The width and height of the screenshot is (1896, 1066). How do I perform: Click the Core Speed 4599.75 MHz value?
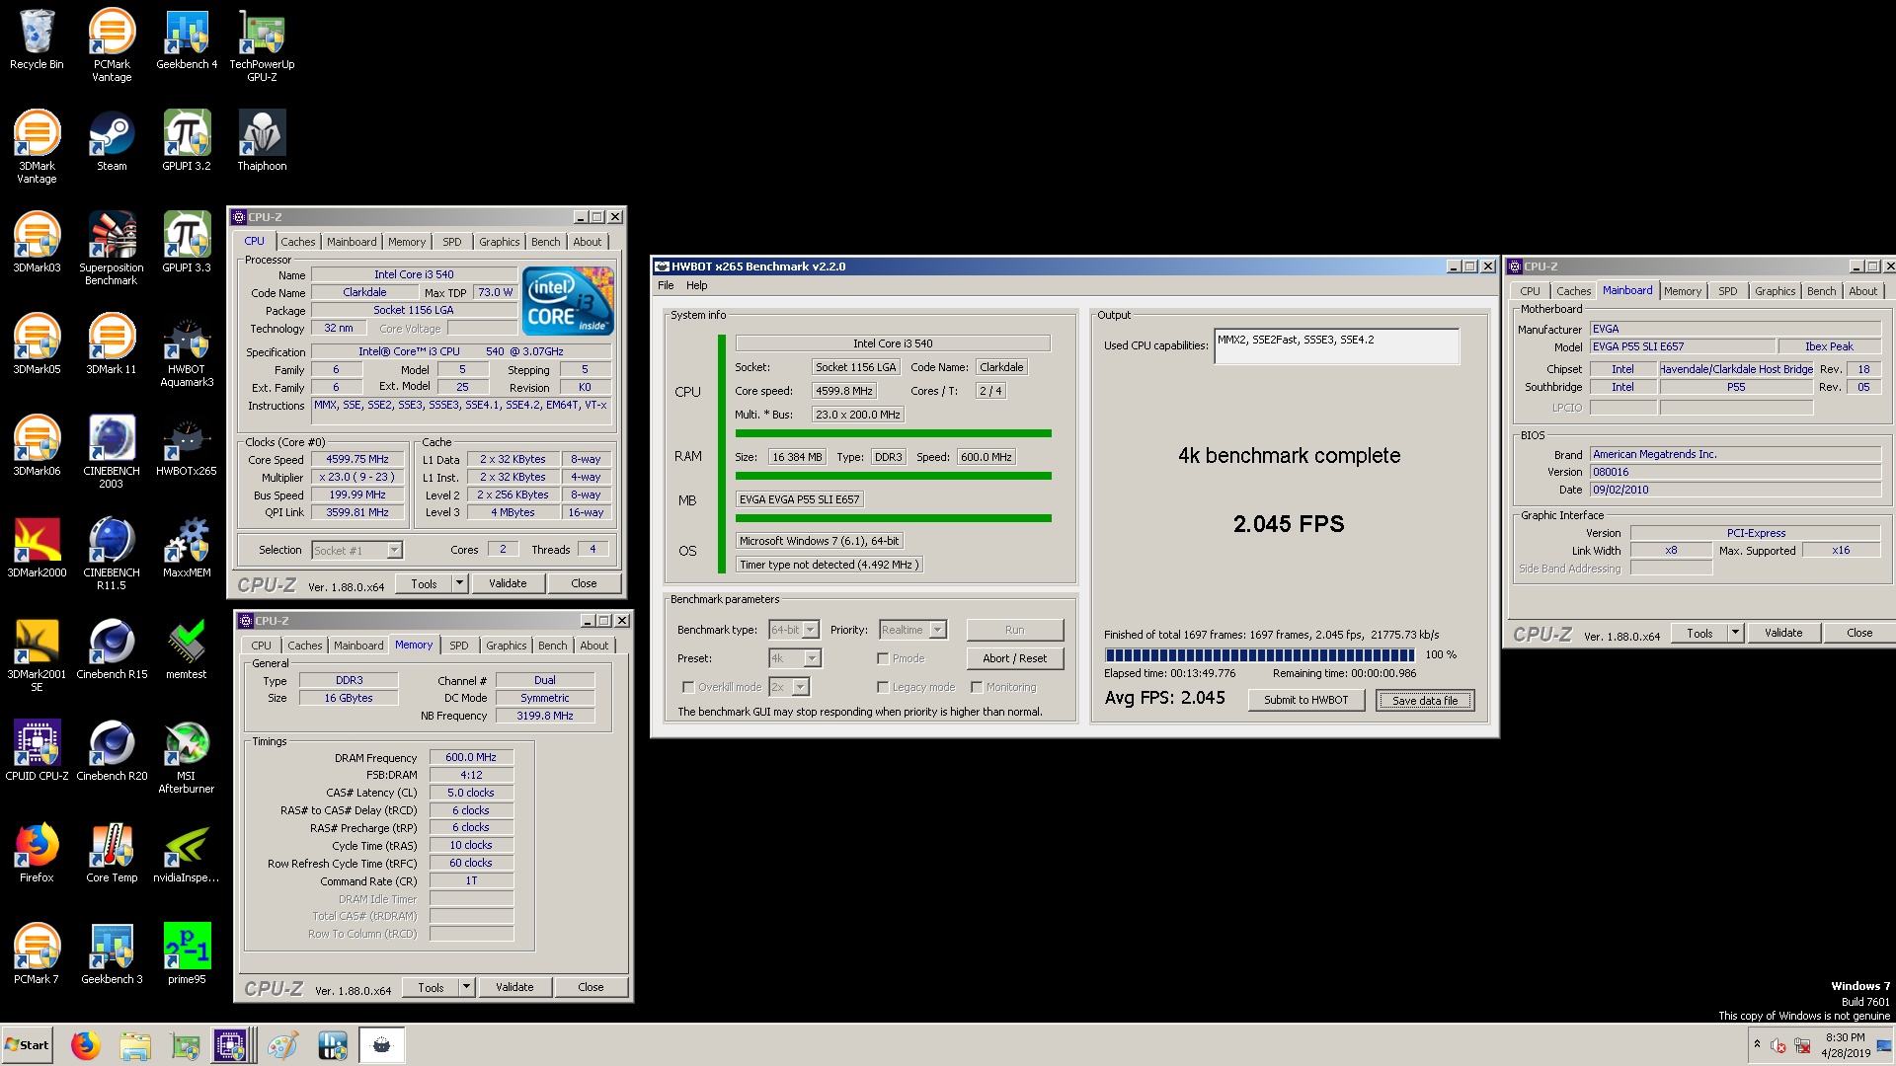357,459
